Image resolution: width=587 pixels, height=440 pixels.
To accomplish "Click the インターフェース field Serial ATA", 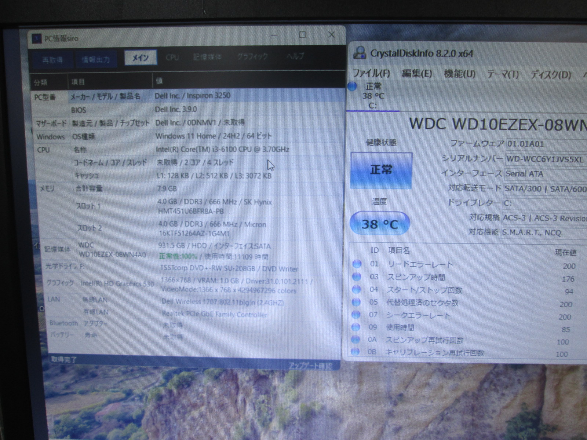I will 546,174.
